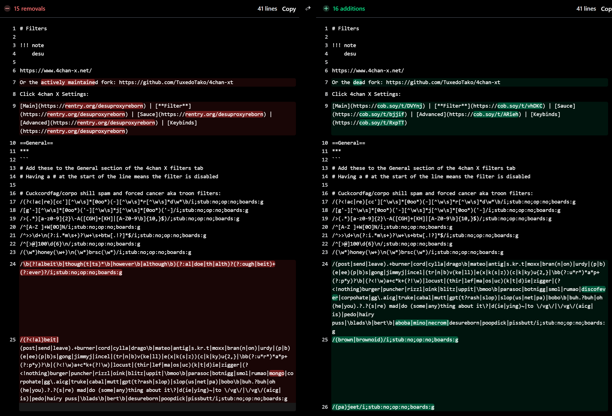
Task: Click highlighted 'actively maintained' removed text
Action: point(69,82)
